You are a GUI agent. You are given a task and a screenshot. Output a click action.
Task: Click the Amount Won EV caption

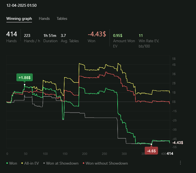tap(124, 44)
